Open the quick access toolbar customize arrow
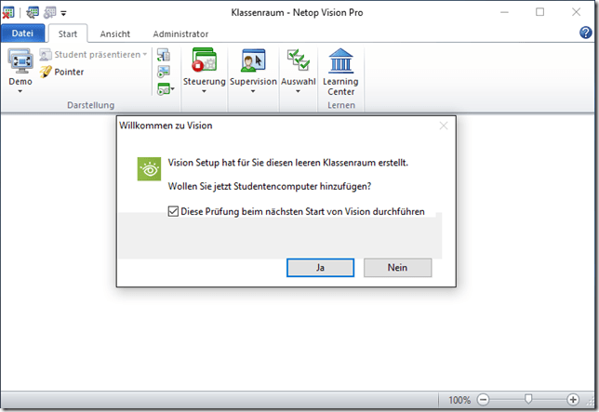599x412 pixels. [x=63, y=13]
